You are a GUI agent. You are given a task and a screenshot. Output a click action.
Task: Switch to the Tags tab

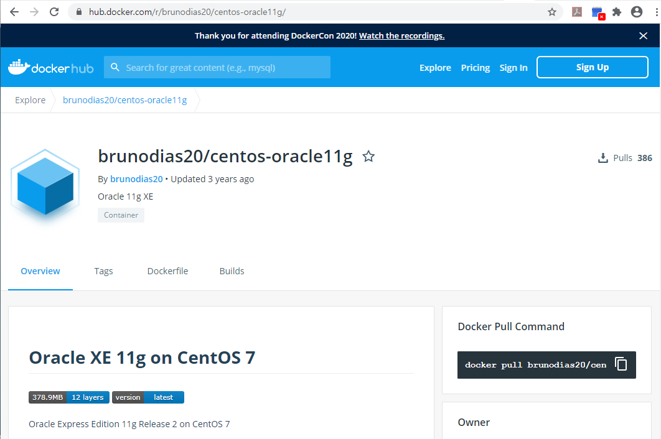coord(103,271)
